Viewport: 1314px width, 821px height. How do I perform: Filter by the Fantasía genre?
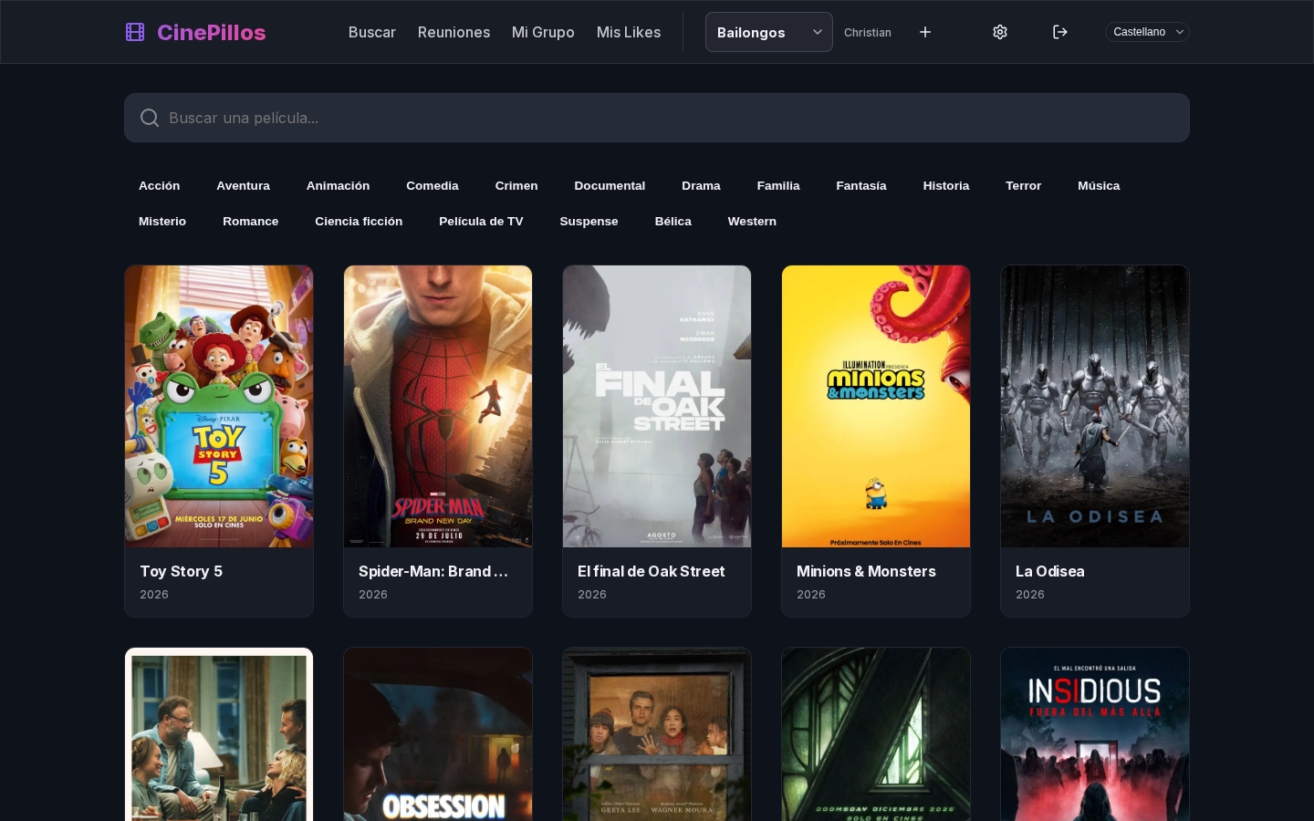[861, 185]
